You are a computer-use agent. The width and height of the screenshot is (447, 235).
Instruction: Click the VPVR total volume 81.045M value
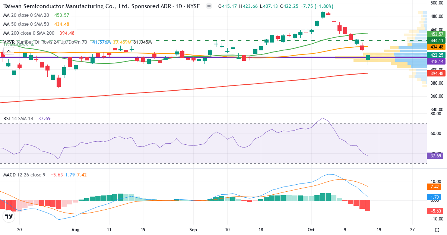[x=142, y=42]
